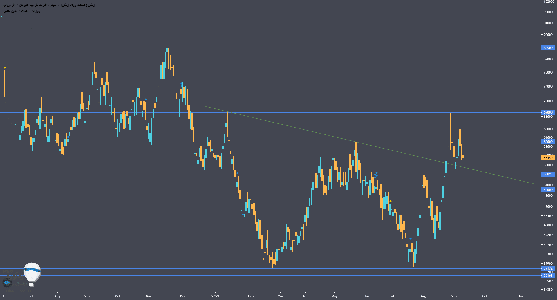
Task: Click the 2022 label on time axis
Action: 215,296
